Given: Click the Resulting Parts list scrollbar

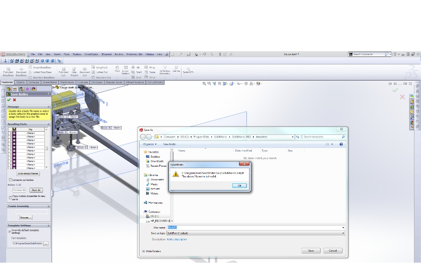Looking at the screenshot, I should (x=46, y=148).
